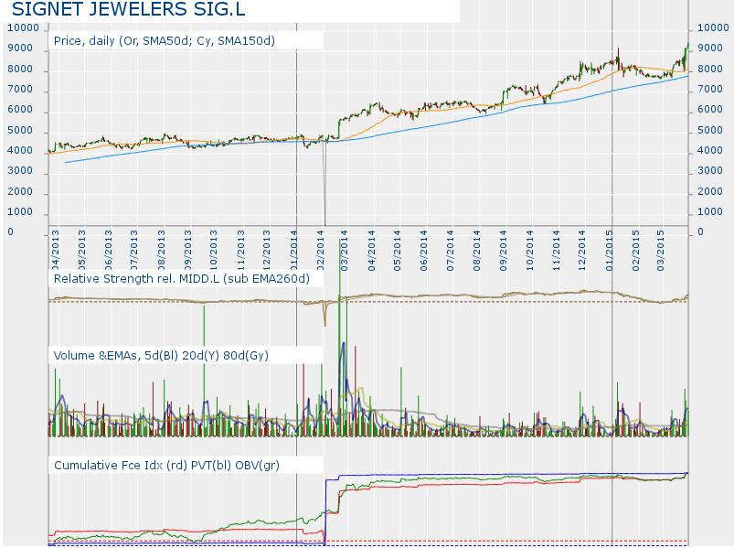Click the 06/2013 date axis label
The image size is (734, 548).
click(x=109, y=251)
